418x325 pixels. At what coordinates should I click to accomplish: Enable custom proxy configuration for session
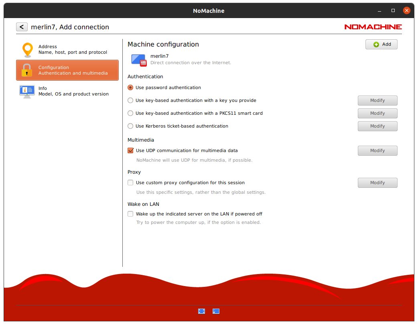tap(130, 183)
